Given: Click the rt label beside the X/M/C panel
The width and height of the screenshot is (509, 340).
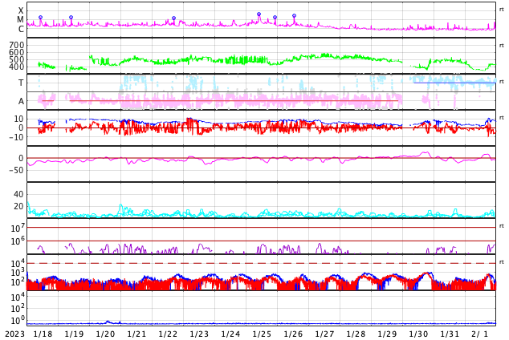Looking at the screenshot, I should coord(502,10).
